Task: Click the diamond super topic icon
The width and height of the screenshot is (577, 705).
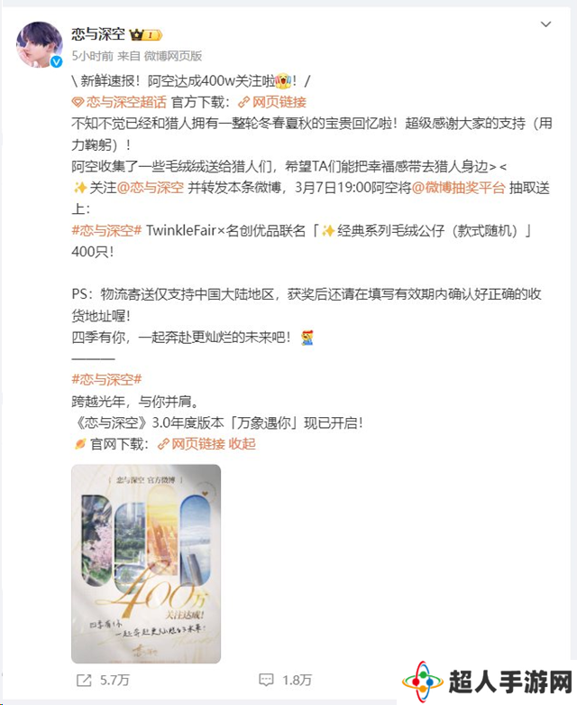Action: tap(78, 103)
